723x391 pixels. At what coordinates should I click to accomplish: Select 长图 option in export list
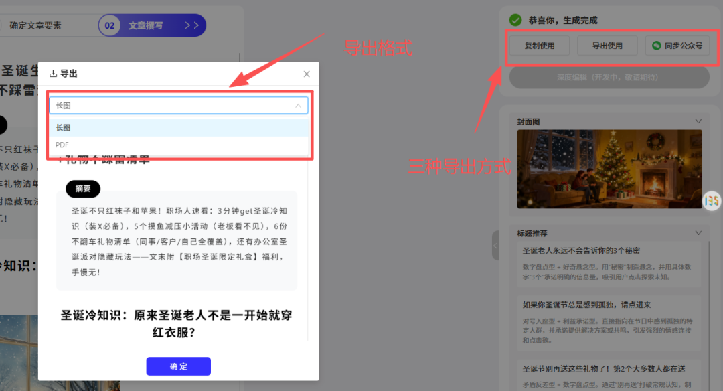coord(179,128)
